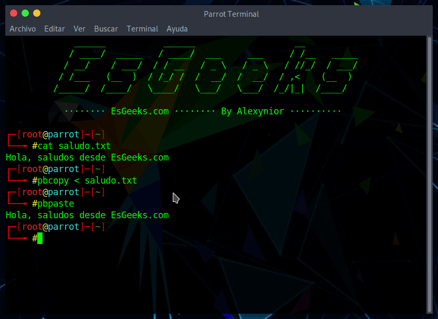The image size is (438, 319).
Task: Open the Editar menu
Action: coord(55,29)
